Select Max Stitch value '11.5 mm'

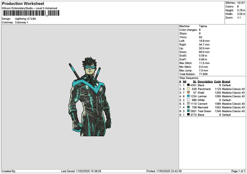[204, 63]
